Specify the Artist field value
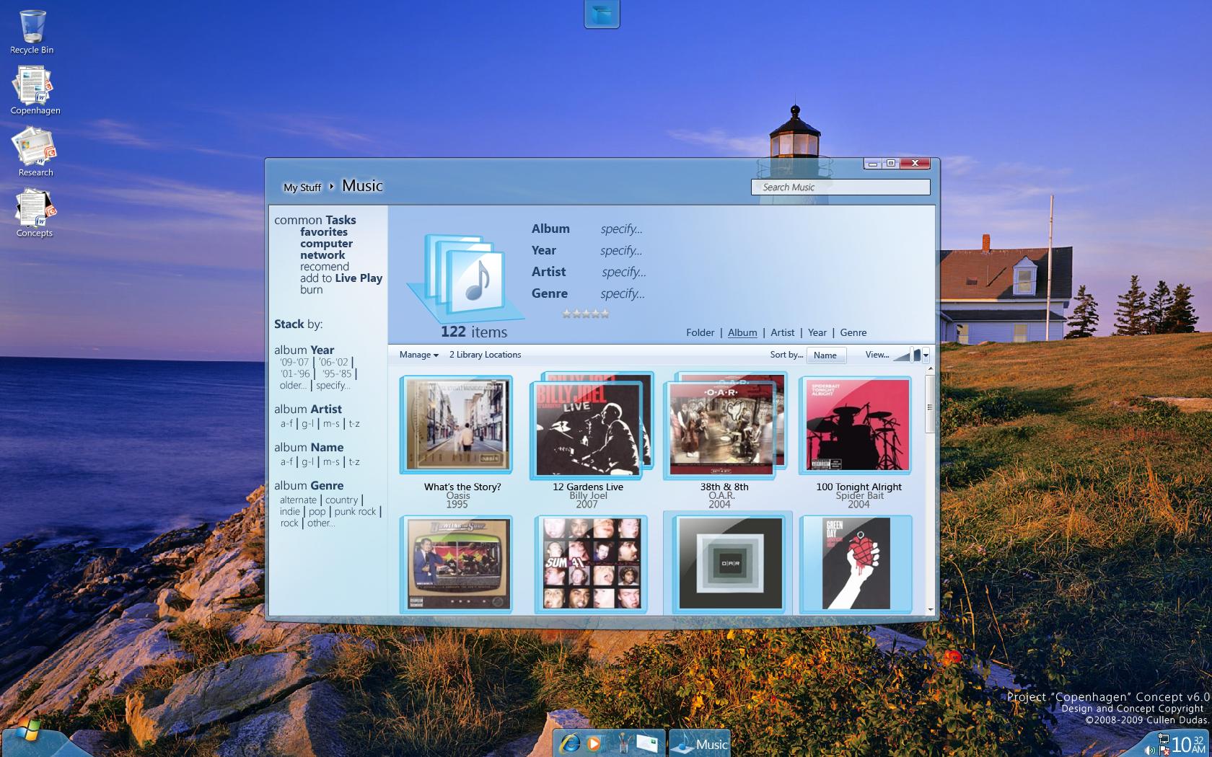This screenshot has height=757, width=1212. coord(624,273)
